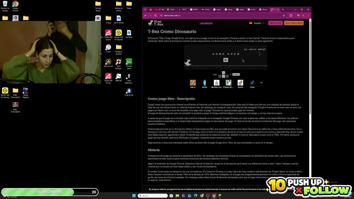Expand more dinosaur skins chevron
Viewport: 354px width, 199px height.
[x=261, y=83]
